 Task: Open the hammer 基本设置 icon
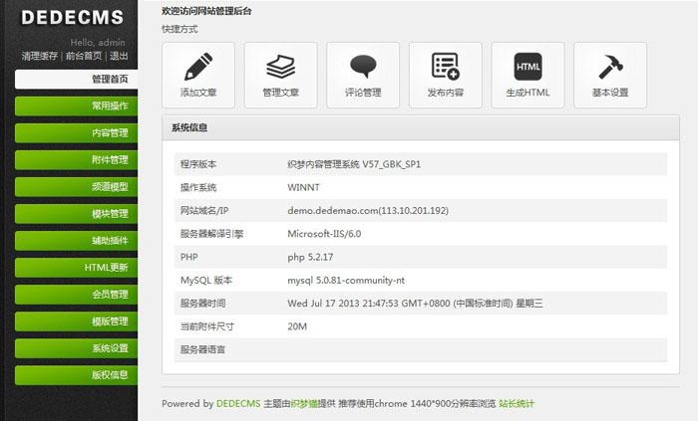click(x=610, y=67)
